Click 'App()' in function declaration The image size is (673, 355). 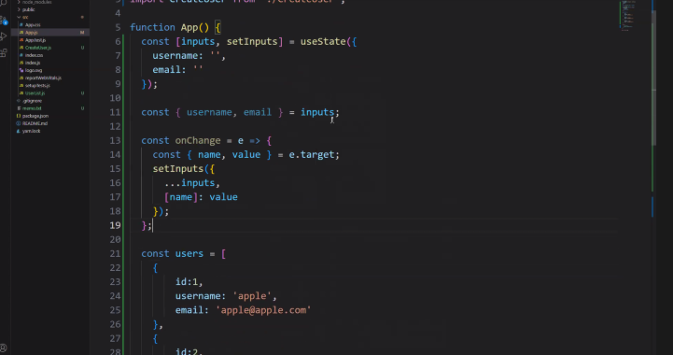(x=195, y=27)
